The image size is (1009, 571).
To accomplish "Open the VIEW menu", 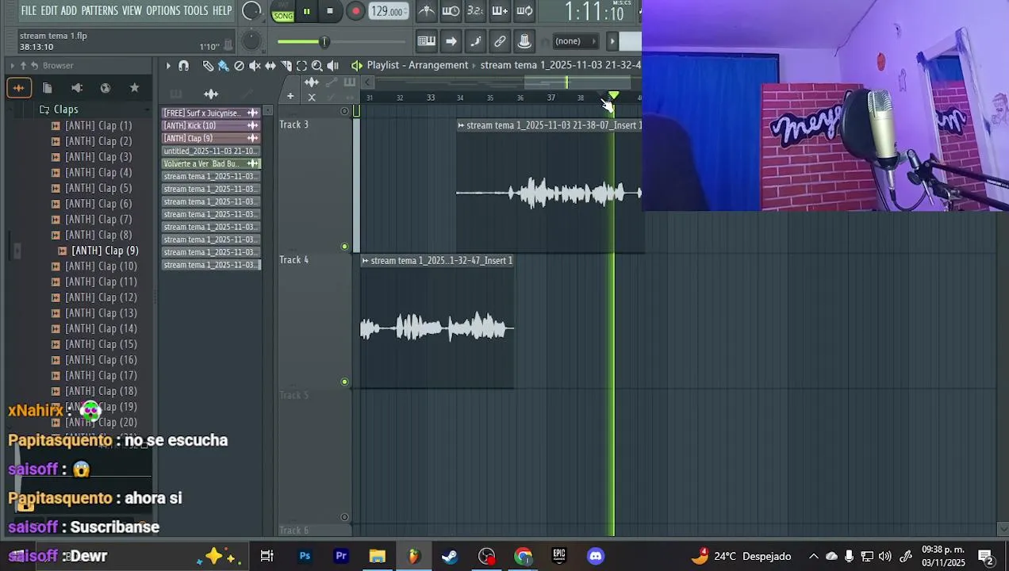I will [x=132, y=10].
